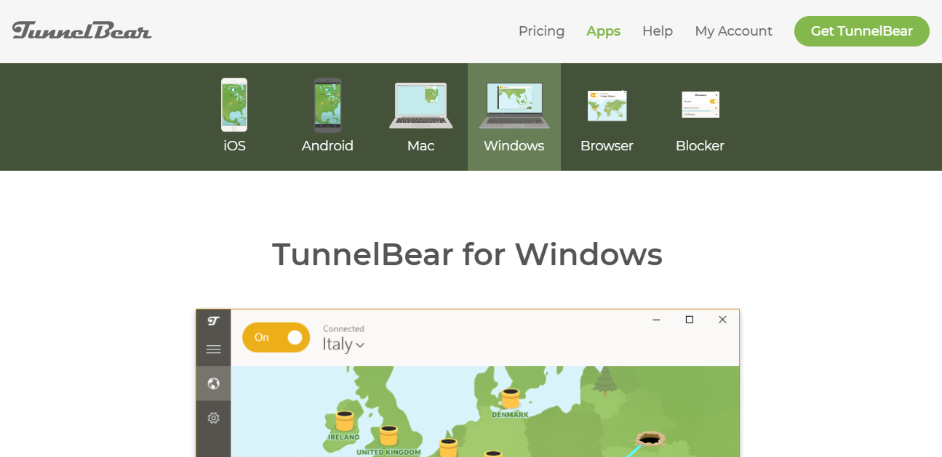Select the Windows laptop icon
Screen dimensions: 942x457
click(514, 105)
